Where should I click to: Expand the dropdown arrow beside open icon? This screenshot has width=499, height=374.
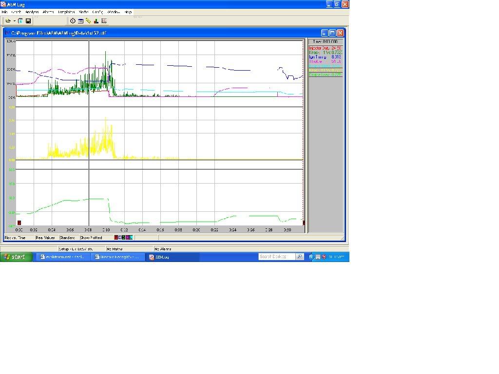pyautogui.click(x=14, y=21)
